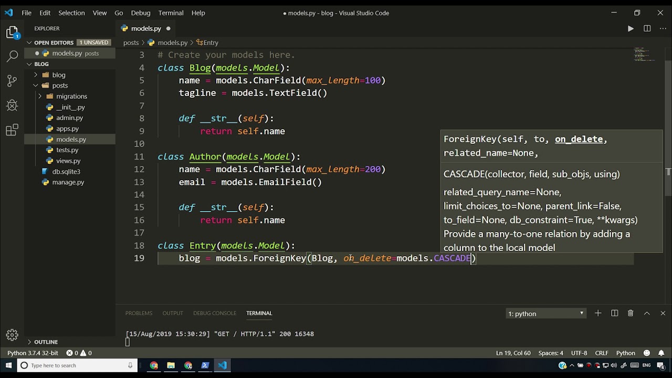This screenshot has width=672, height=378.
Task: Open the Terminal menu
Action: coord(171,13)
